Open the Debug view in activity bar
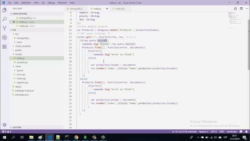 [4, 38]
